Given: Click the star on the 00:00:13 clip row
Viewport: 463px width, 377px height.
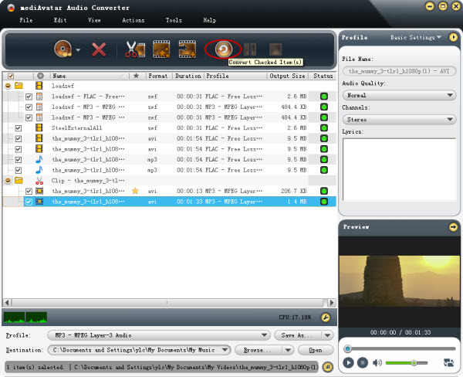Looking at the screenshot, I should coord(135,191).
